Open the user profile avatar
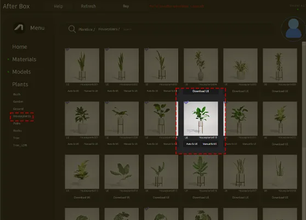The width and height of the screenshot is (306, 220). pos(293,29)
